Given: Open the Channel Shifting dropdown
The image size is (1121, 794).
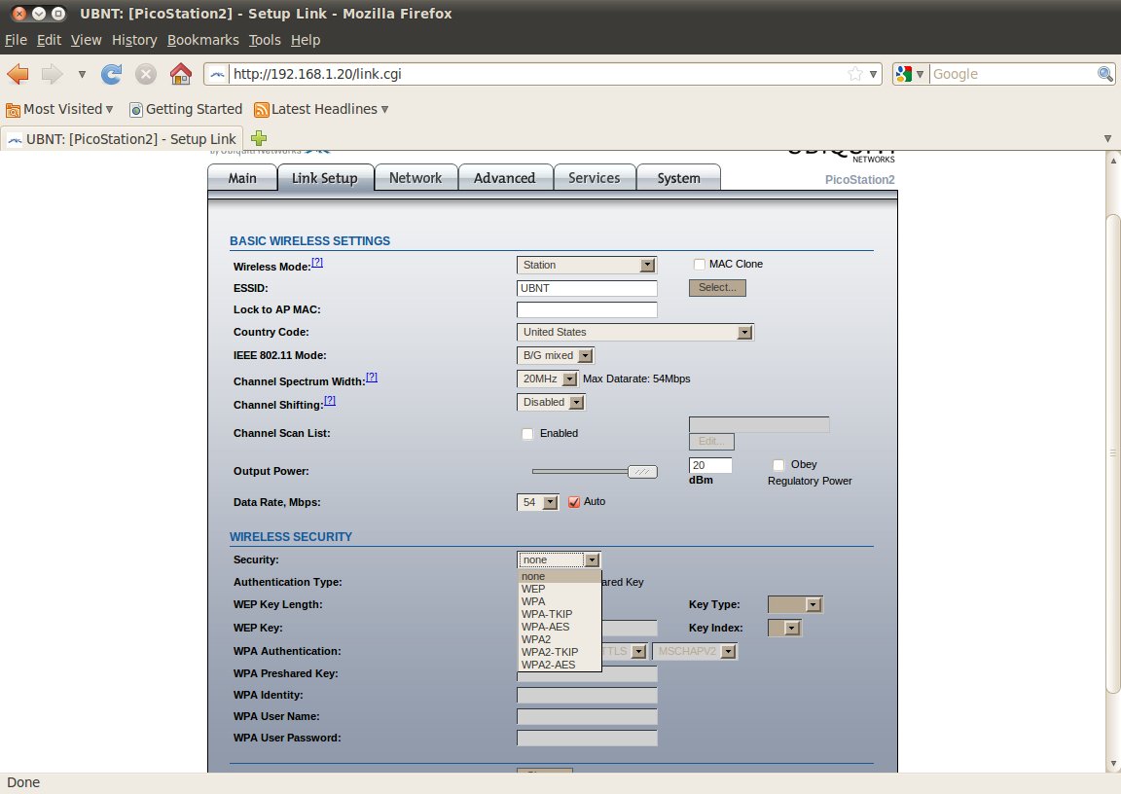Looking at the screenshot, I should [551, 403].
